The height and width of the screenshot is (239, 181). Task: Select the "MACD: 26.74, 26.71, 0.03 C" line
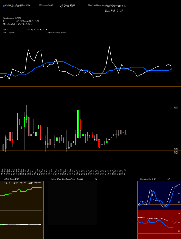(17, 24)
